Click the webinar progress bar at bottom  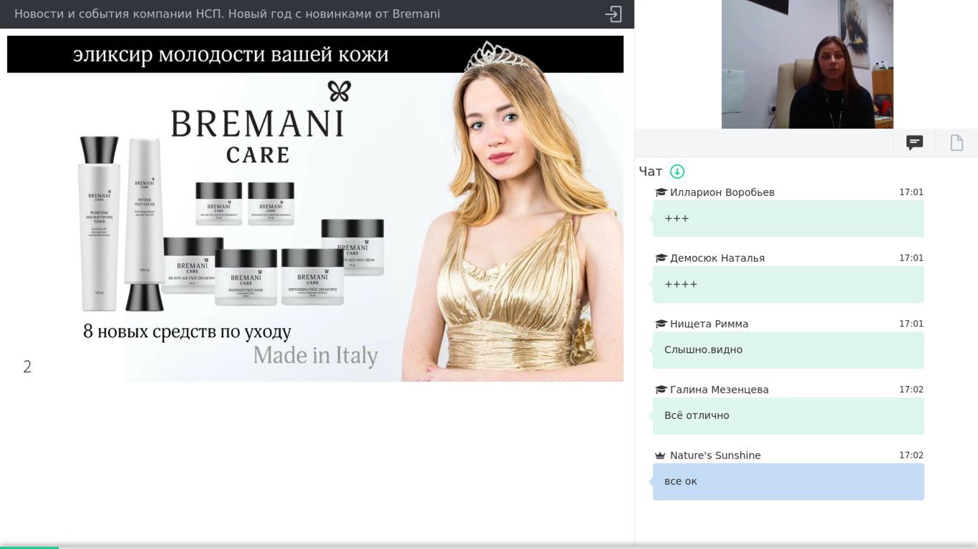click(x=489, y=547)
